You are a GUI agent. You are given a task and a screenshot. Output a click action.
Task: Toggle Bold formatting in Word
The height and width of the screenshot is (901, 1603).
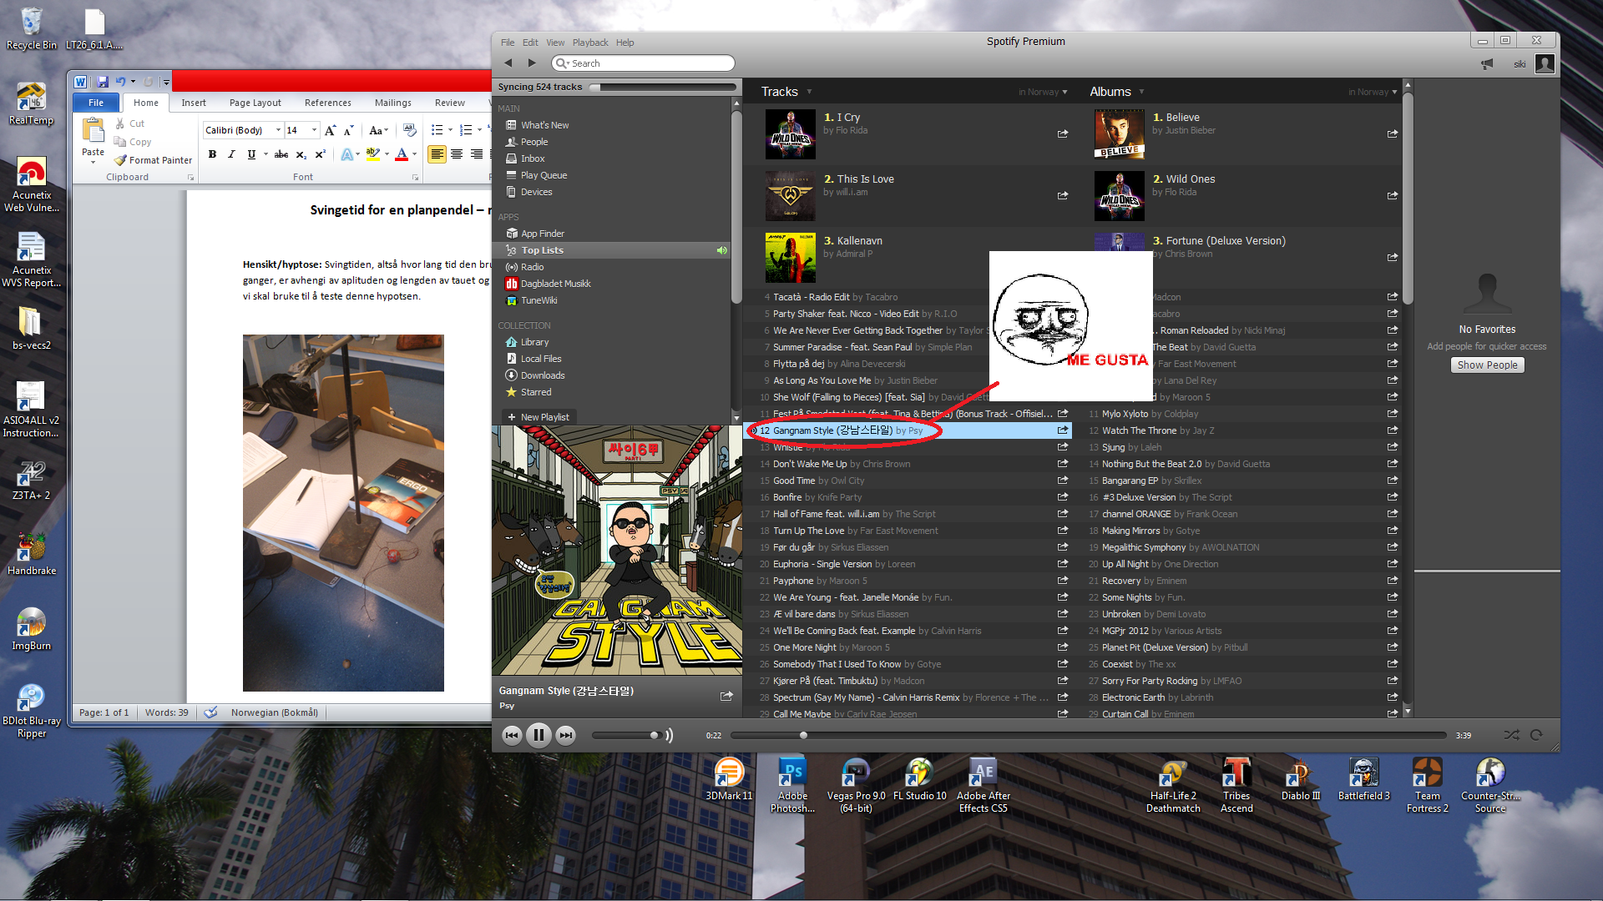[212, 154]
